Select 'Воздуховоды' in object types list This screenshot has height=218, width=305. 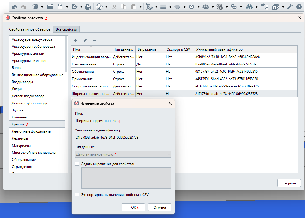37,82
